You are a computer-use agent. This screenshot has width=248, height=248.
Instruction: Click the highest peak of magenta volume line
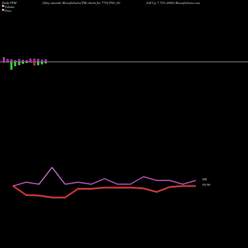(x=52, y=168)
